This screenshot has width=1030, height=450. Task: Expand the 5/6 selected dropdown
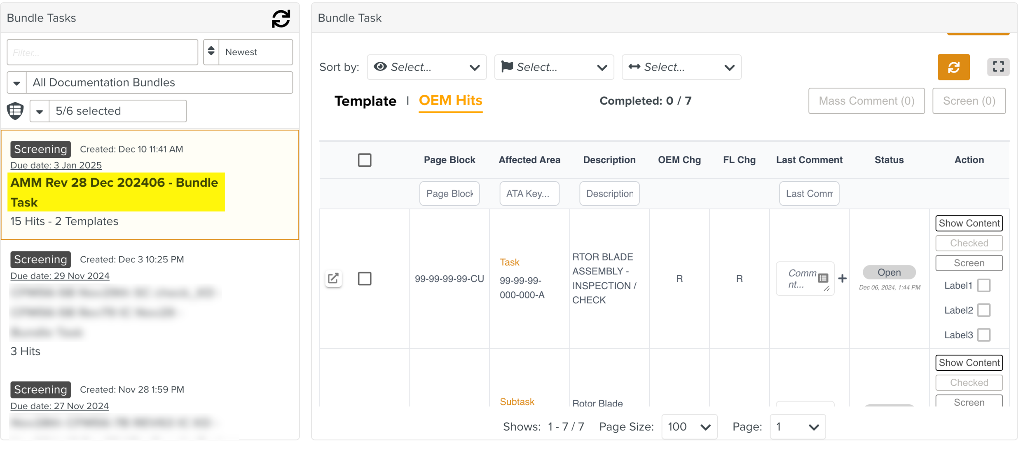point(108,111)
